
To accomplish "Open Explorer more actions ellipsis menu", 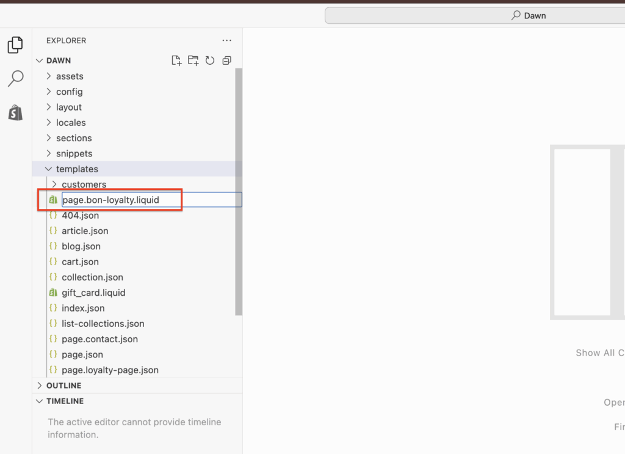I will pos(226,41).
